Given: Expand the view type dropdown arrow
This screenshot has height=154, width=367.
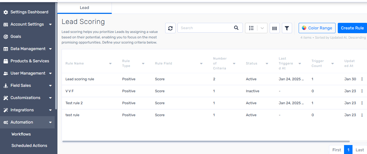Looking at the screenshot, I should click(x=262, y=28).
